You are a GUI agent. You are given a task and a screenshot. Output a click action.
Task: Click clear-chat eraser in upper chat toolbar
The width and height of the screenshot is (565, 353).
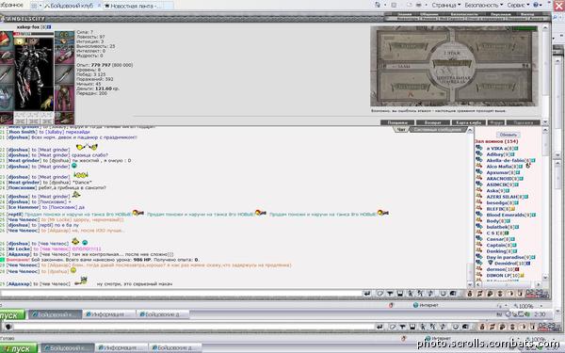pyautogui.click(x=379, y=294)
